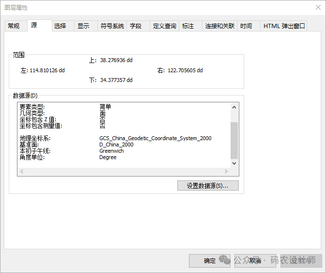This screenshot has height=273, width=326.
Task: Confirm with the 确定 button
Action: point(210,261)
